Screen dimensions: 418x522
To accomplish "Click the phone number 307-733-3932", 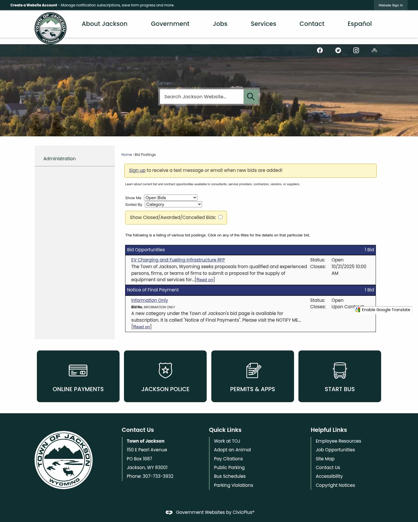I will pos(158,476).
